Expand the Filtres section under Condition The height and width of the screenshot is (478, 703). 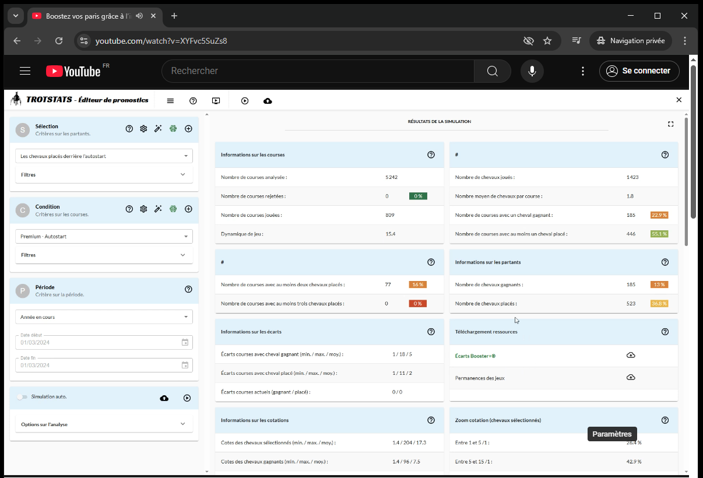[x=104, y=255]
